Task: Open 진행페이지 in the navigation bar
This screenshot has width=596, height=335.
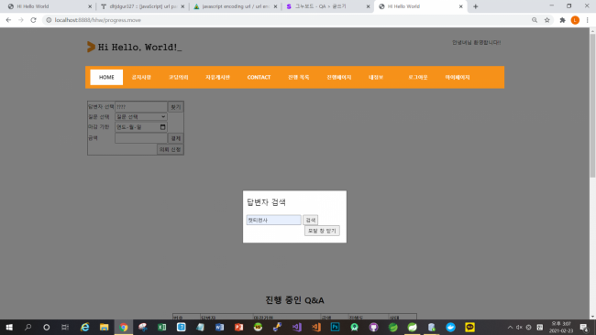Action: pos(339,77)
